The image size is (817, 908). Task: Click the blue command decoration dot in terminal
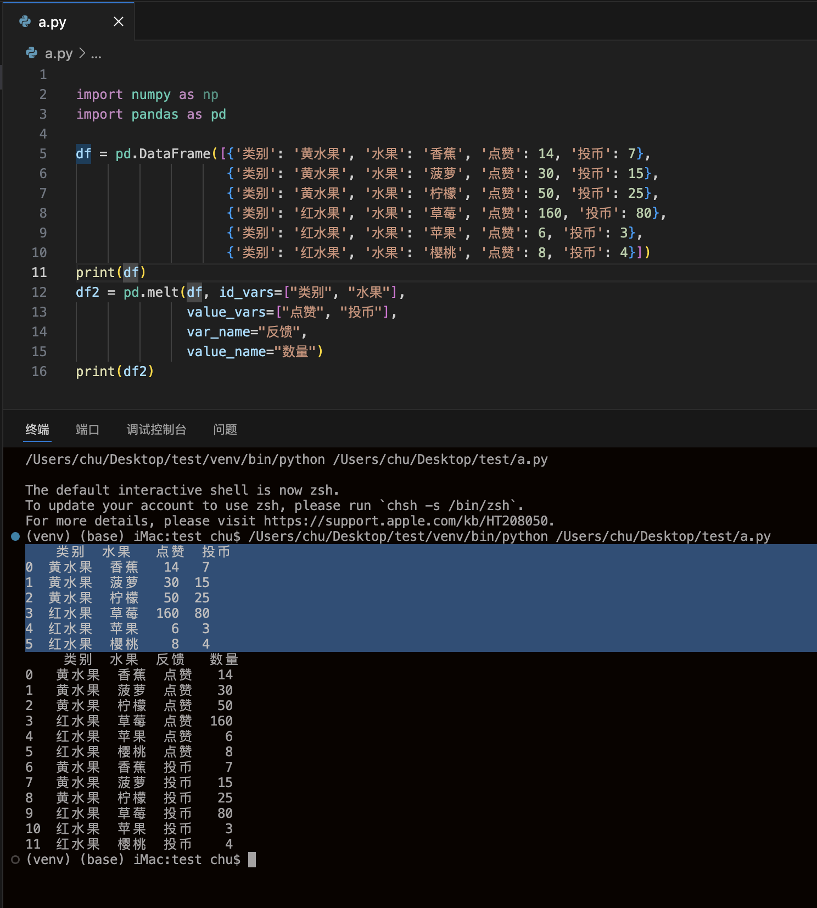tap(15, 536)
